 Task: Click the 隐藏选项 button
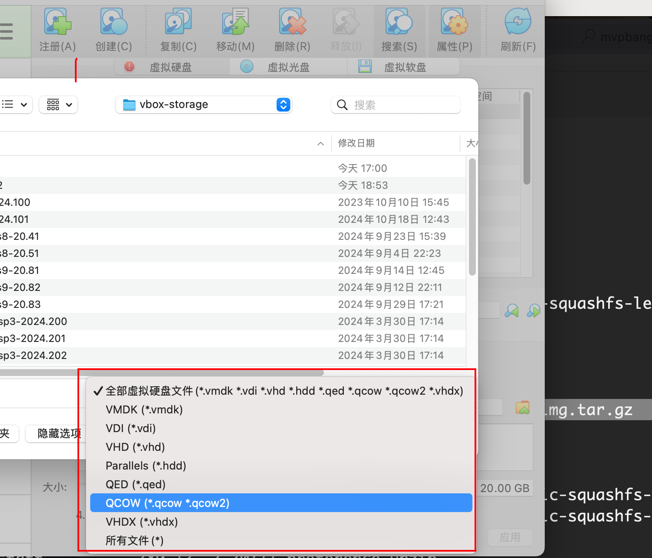pos(57,433)
